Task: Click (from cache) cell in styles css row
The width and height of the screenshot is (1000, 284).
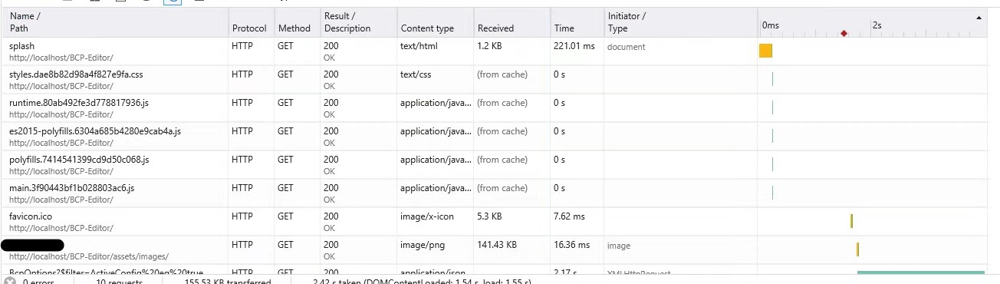Action: [502, 74]
